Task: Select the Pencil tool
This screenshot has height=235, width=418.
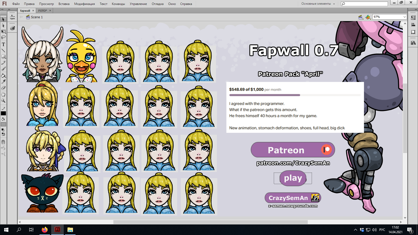Action: 3,63
